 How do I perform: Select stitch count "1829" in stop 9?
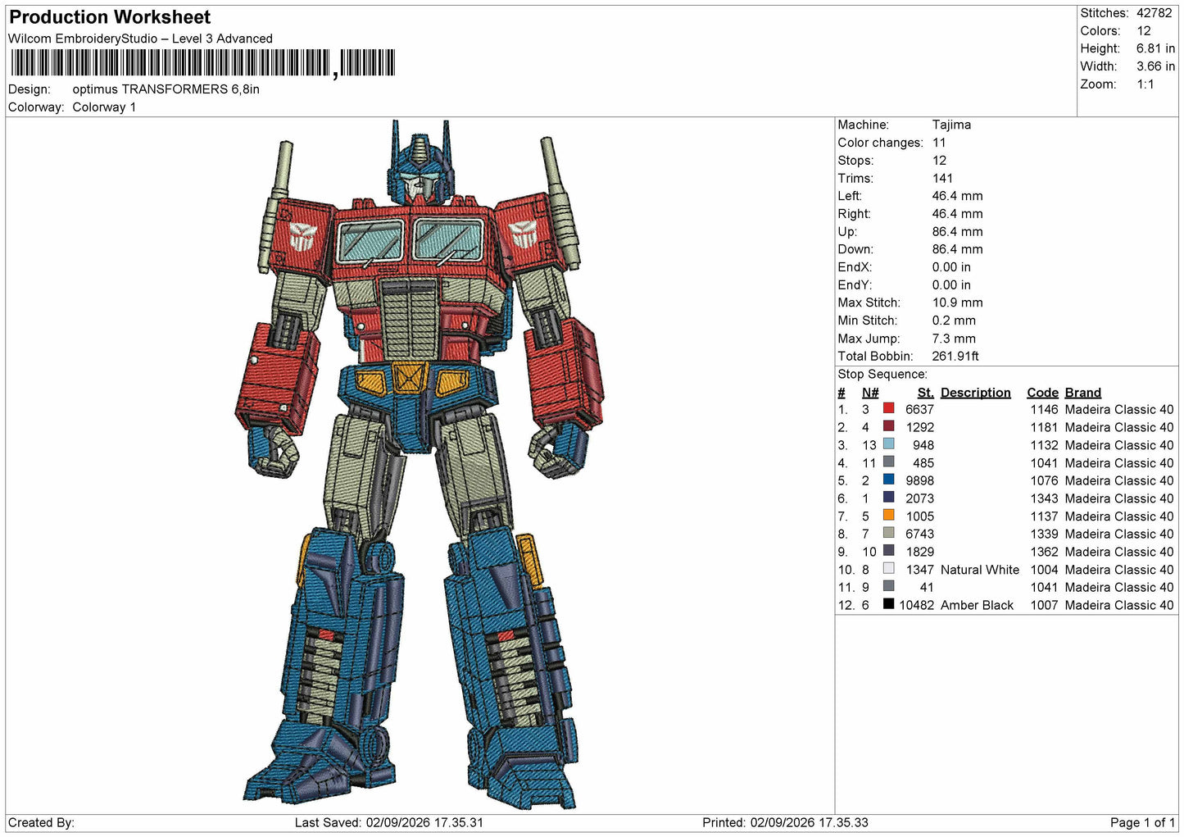coord(919,553)
